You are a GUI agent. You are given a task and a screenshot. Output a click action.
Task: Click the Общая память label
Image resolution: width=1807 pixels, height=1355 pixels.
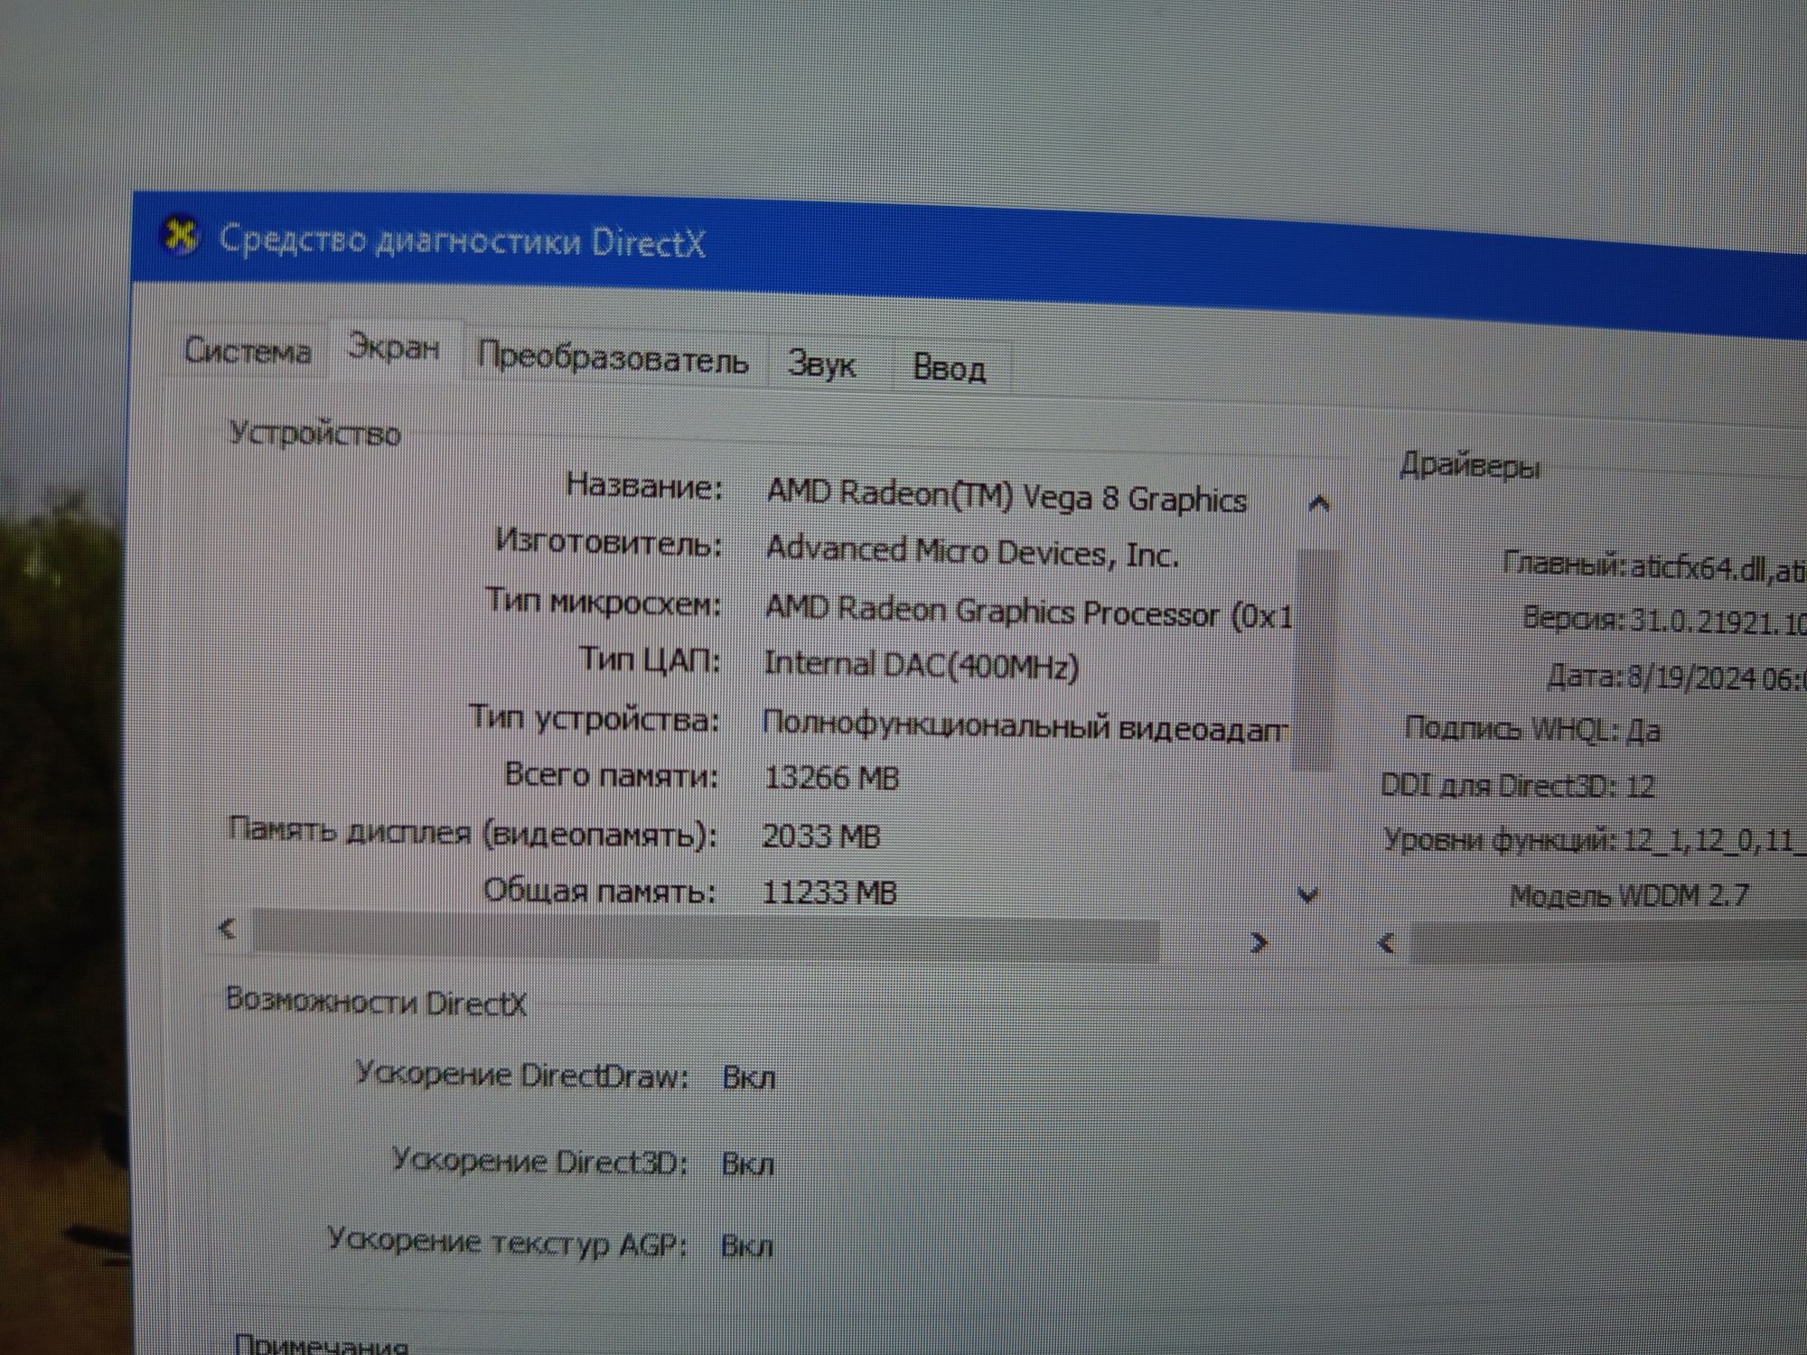[599, 891]
